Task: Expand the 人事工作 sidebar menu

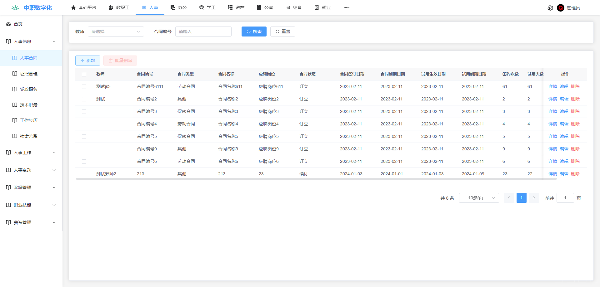Action: (31, 153)
